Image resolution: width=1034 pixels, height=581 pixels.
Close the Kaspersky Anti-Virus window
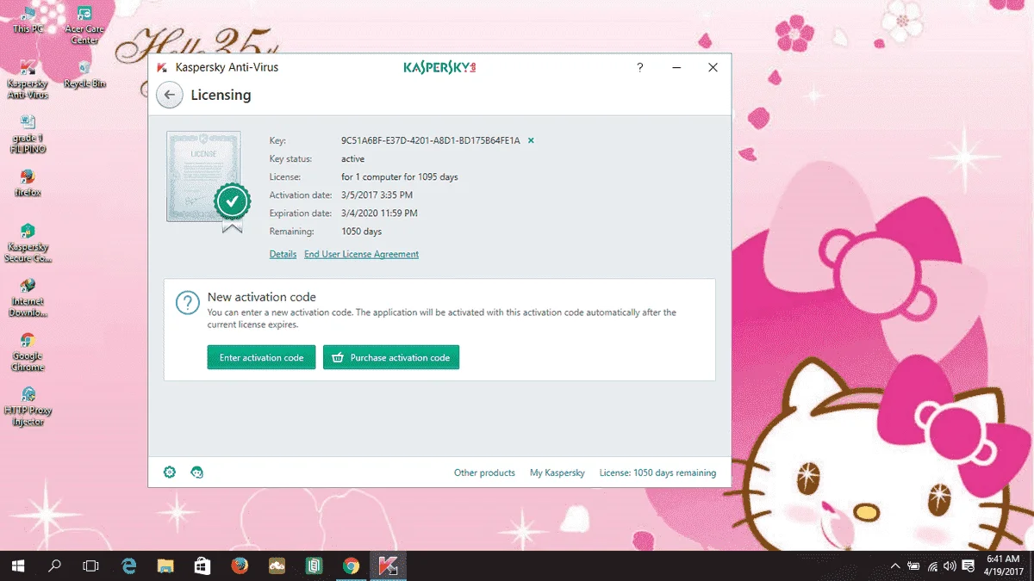tap(713, 67)
